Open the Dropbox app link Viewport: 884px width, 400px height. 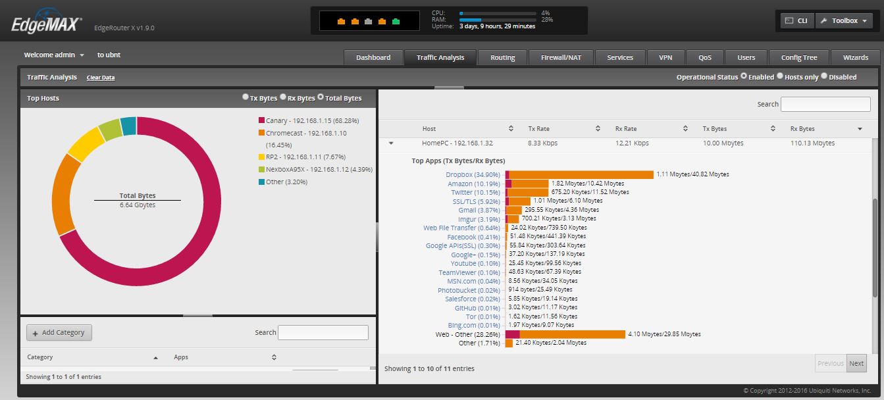pyautogui.click(x=473, y=174)
